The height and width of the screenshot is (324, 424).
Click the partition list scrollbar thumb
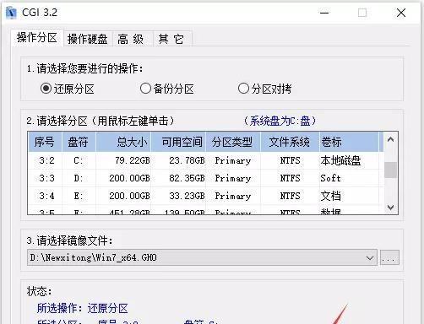tap(390, 170)
